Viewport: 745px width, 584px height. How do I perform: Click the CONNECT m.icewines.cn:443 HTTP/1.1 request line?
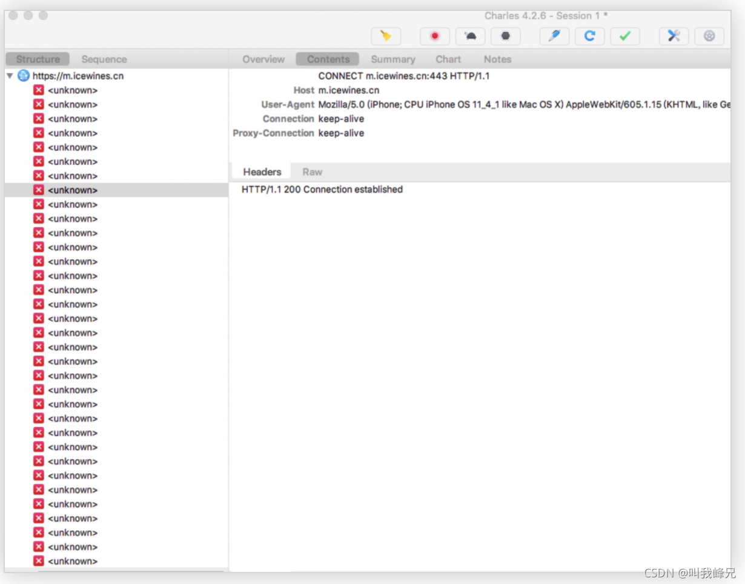click(404, 76)
